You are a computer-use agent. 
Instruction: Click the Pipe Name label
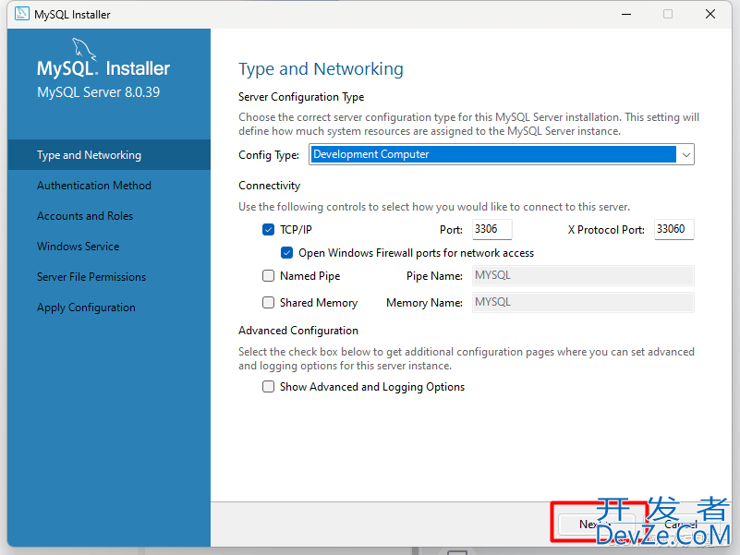[x=434, y=276]
